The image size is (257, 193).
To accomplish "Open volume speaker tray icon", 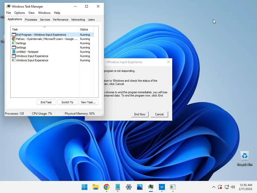I will click(x=233, y=187).
